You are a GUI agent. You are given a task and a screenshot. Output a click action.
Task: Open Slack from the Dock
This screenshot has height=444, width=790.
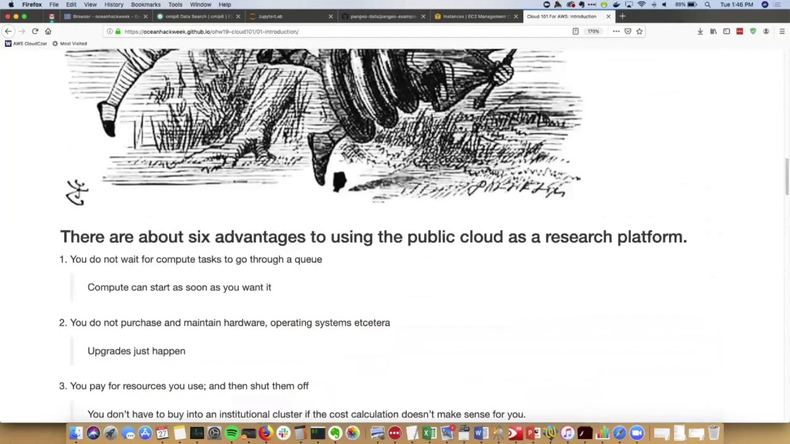[284, 433]
